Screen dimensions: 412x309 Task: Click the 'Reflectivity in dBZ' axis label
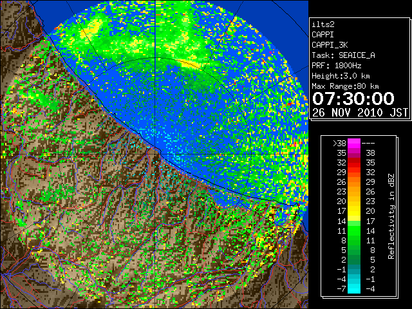coord(391,216)
